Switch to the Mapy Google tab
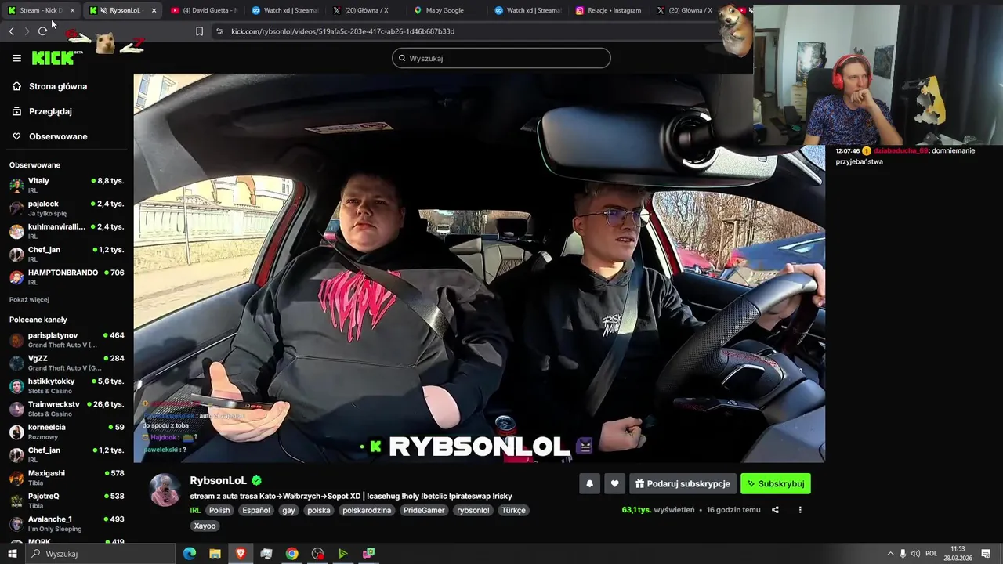 (x=444, y=10)
